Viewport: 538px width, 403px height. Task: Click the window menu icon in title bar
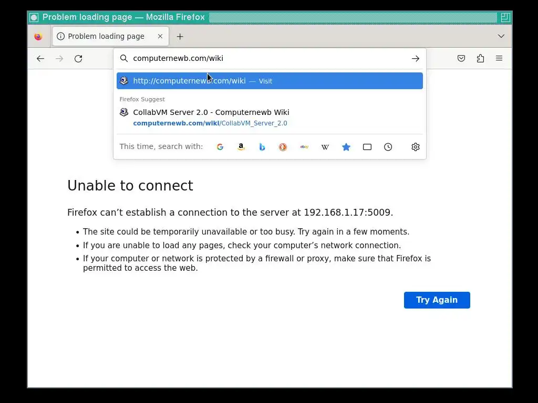pyautogui.click(x=34, y=17)
